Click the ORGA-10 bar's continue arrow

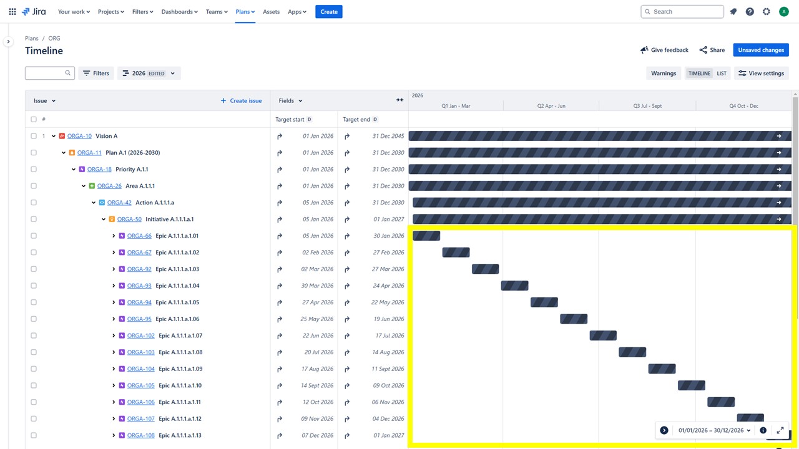point(779,136)
